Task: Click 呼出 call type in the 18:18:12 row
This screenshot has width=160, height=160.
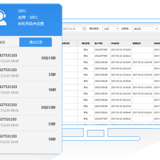Action: [x=86, y=56]
